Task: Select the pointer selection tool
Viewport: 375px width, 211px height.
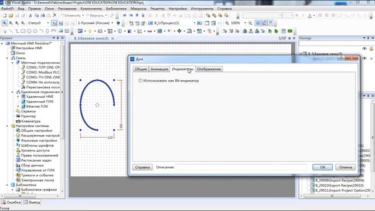Action: [x=5, y=31]
